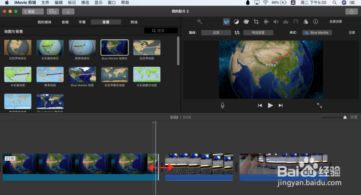Select Blue Marble 地图 thumbnail
This screenshot has width=361, height=195.
tap(82, 74)
